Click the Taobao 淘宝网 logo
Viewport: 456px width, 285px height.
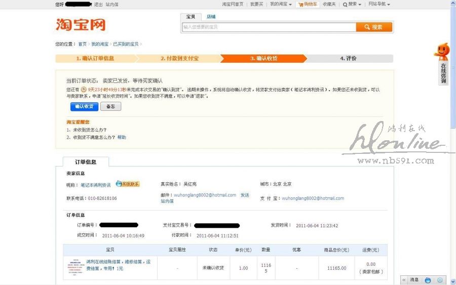81,25
